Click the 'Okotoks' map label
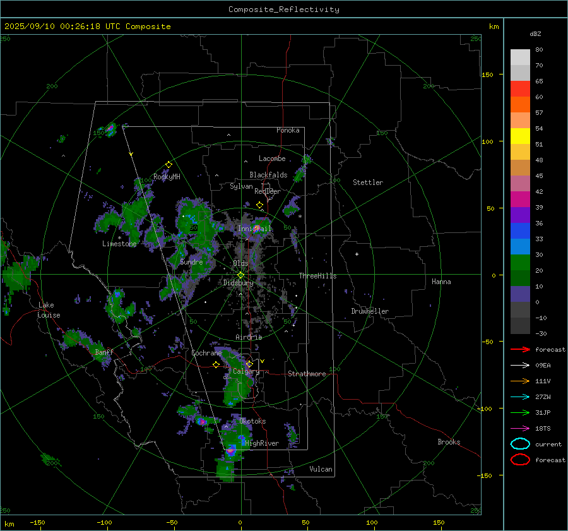The image size is (568, 531). [x=252, y=421]
